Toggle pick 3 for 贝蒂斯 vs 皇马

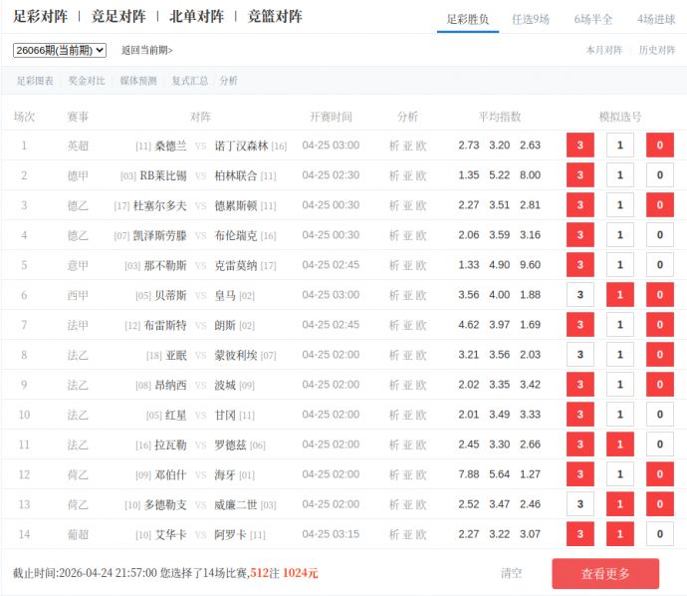[580, 295]
